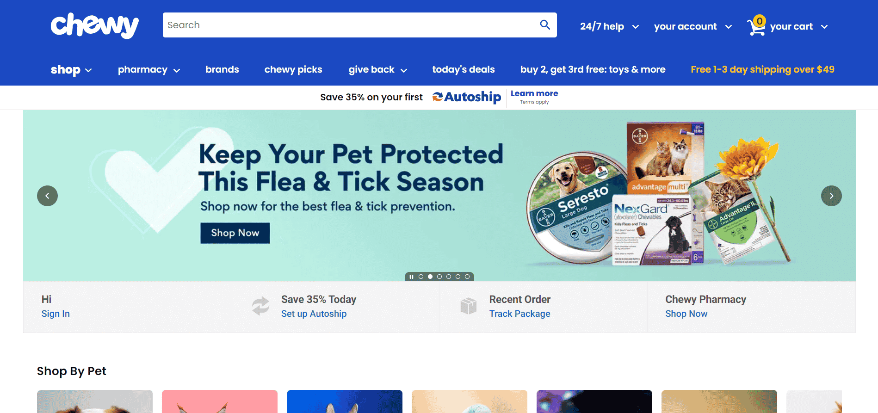This screenshot has width=878, height=413.
Task: Click the Chewy logo
Action: (x=94, y=25)
